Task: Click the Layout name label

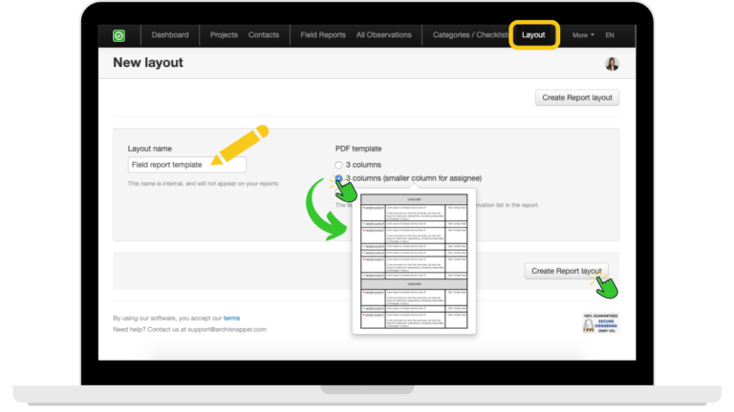Action: pos(150,149)
